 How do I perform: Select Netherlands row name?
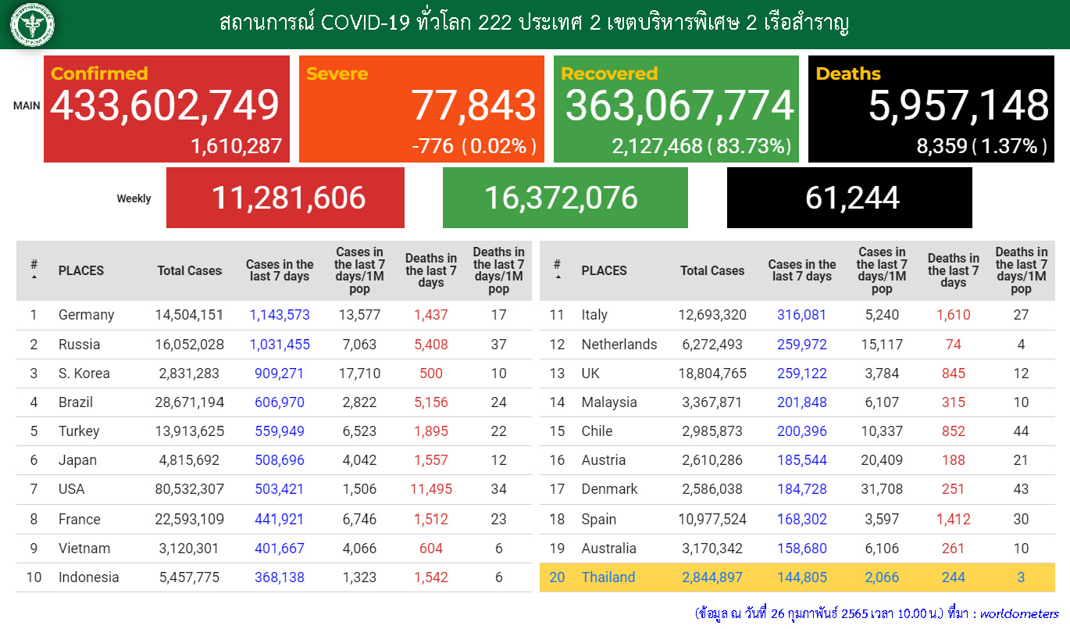coord(619,344)
